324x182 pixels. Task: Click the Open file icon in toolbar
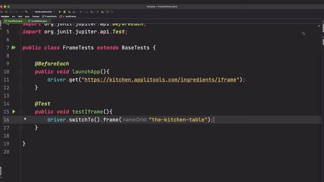pyautogui.click(x=2, y=12)
